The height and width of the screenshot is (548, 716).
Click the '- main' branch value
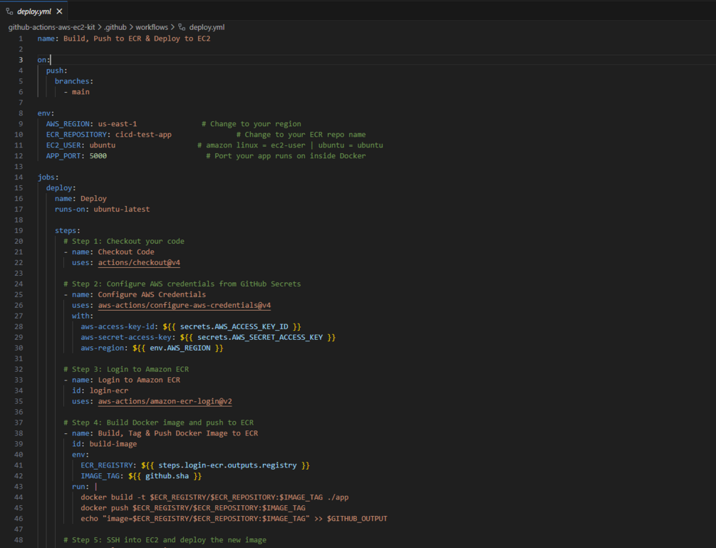point(77,92)
